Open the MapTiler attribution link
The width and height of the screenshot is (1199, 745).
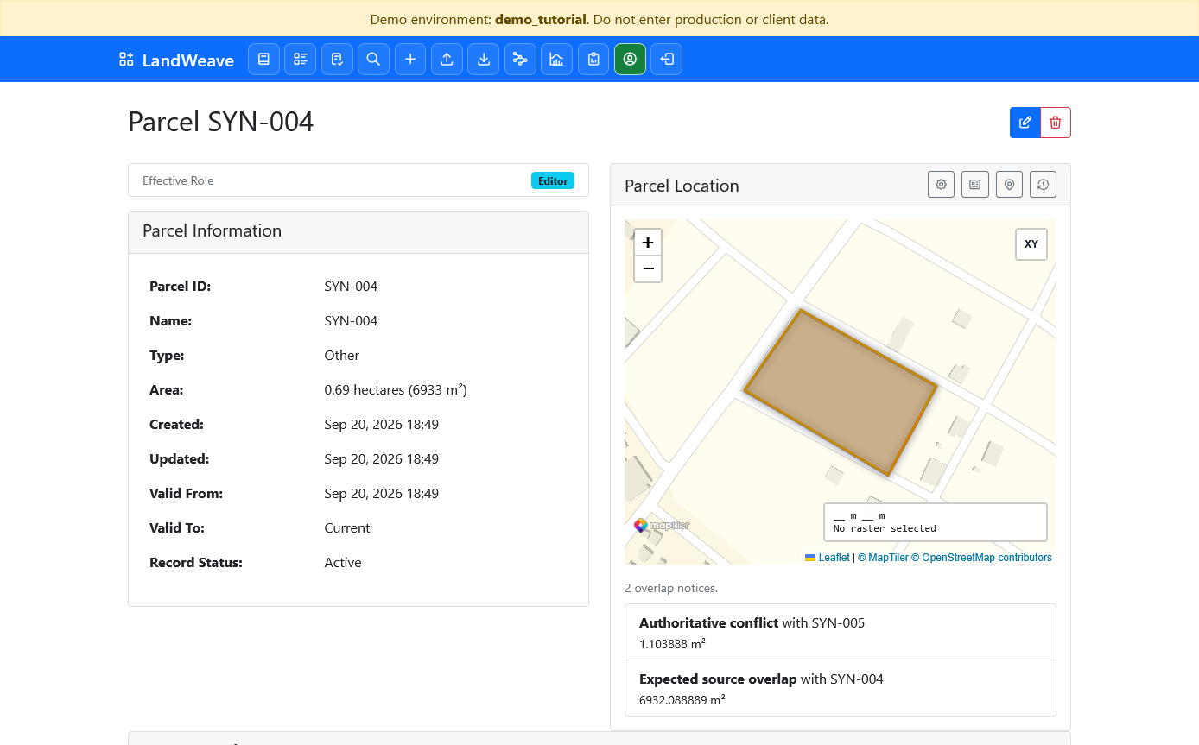pyautogui.click(x=884, y=558)
